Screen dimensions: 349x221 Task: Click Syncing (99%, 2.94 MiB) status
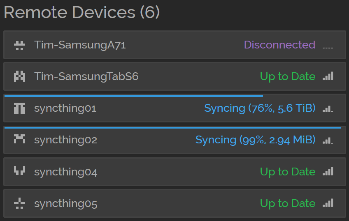pos(255,140)
